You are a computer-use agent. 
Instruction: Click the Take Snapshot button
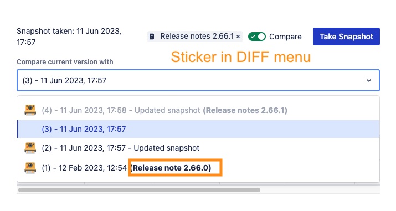[346, 37]
